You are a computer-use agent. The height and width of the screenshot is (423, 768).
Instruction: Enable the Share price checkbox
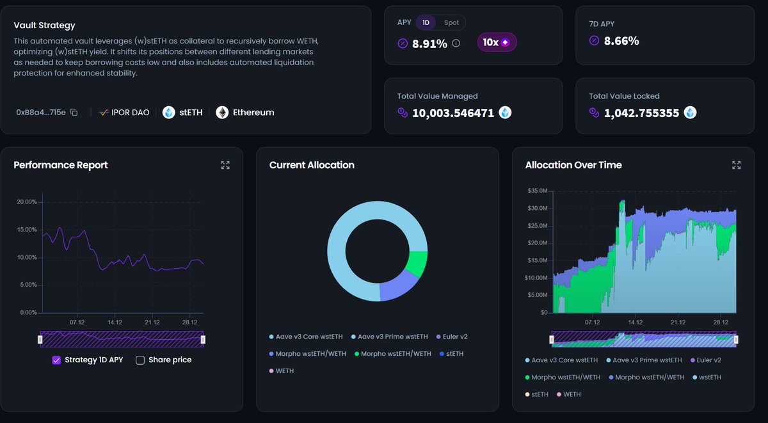pos(140,360)
